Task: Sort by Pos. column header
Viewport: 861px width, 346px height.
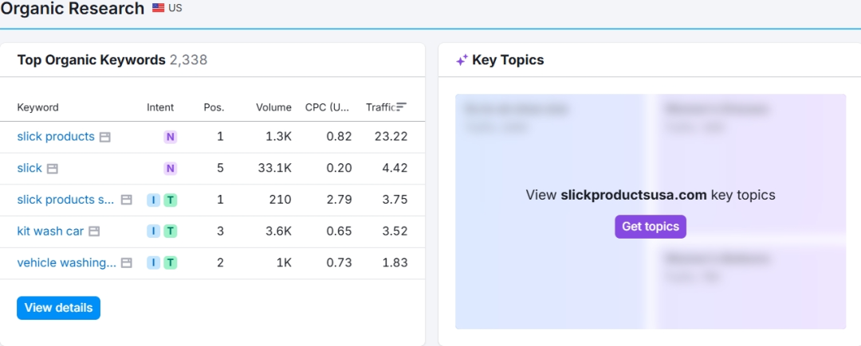Action: (214, 107)
